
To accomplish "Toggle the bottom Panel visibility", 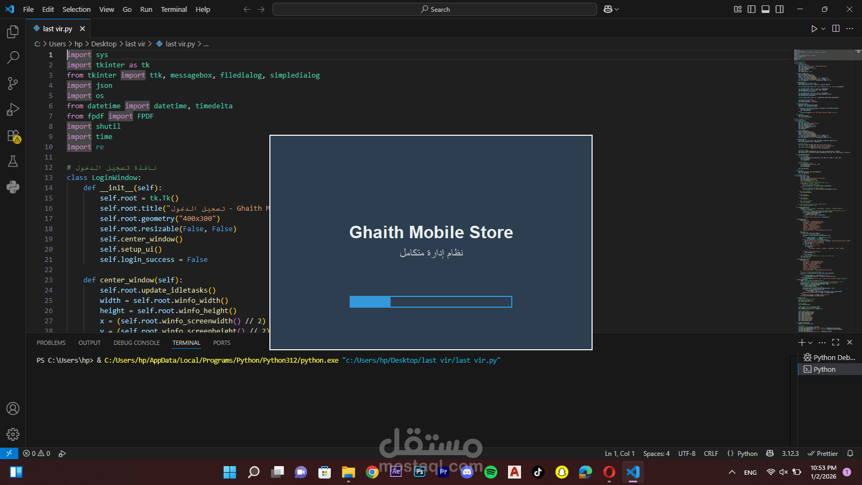I will click(x=766, y=9).
